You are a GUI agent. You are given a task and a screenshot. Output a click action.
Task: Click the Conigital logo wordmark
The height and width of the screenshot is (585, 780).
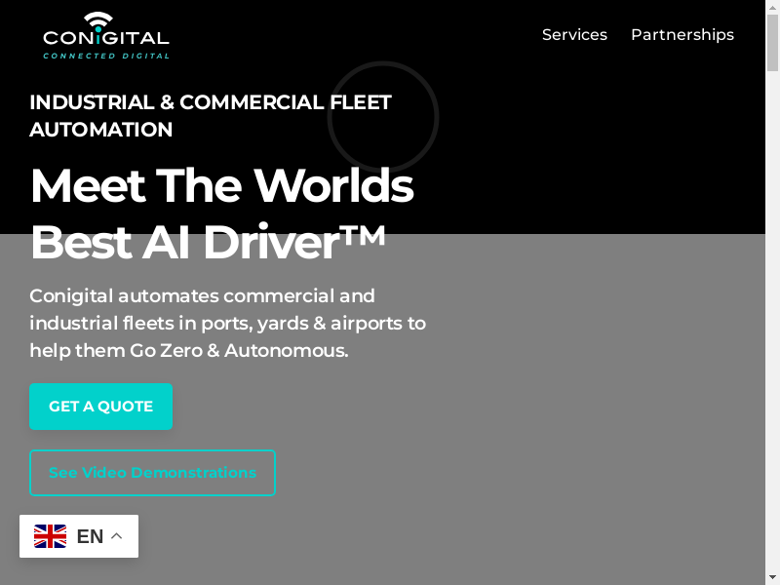pyautogui.click(x=106, y=39)
